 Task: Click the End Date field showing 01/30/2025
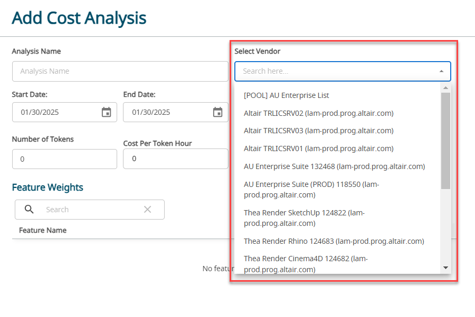(176, 112)
